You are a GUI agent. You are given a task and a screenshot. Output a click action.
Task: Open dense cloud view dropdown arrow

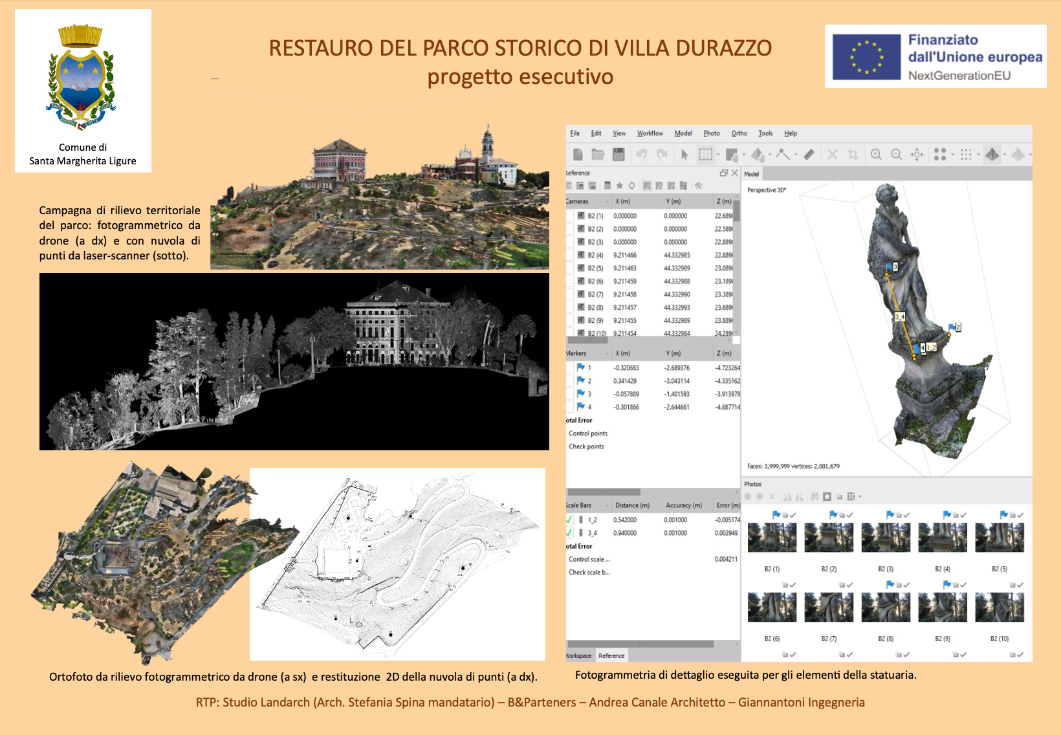click(978, 155)
